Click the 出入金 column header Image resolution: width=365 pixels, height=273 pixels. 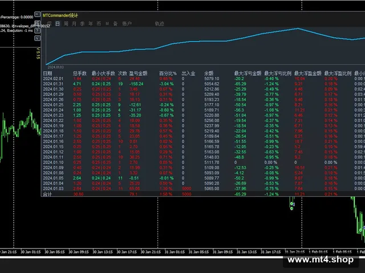pos(188,73)
